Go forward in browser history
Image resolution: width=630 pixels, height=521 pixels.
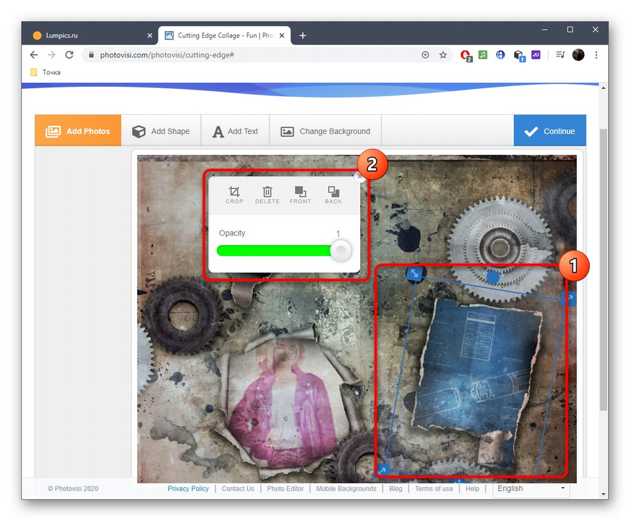52,54
